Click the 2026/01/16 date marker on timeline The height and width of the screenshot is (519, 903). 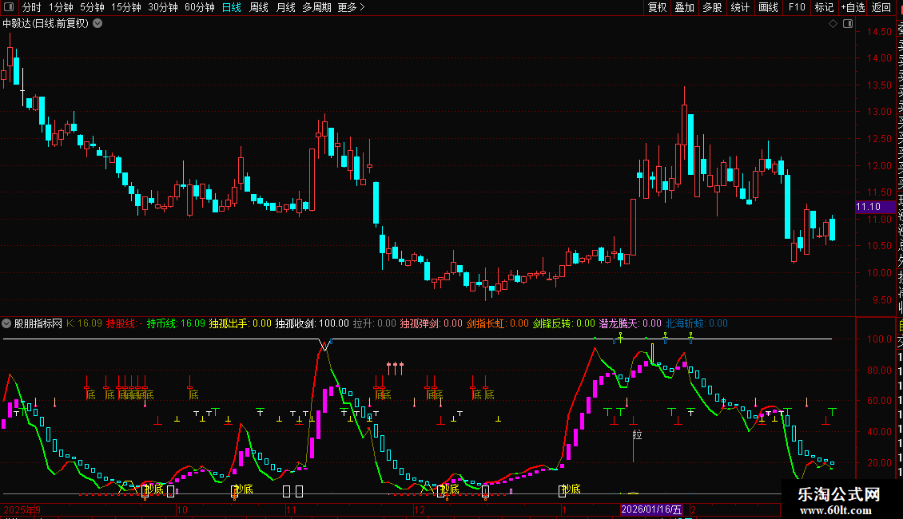(x=652, y=509)
